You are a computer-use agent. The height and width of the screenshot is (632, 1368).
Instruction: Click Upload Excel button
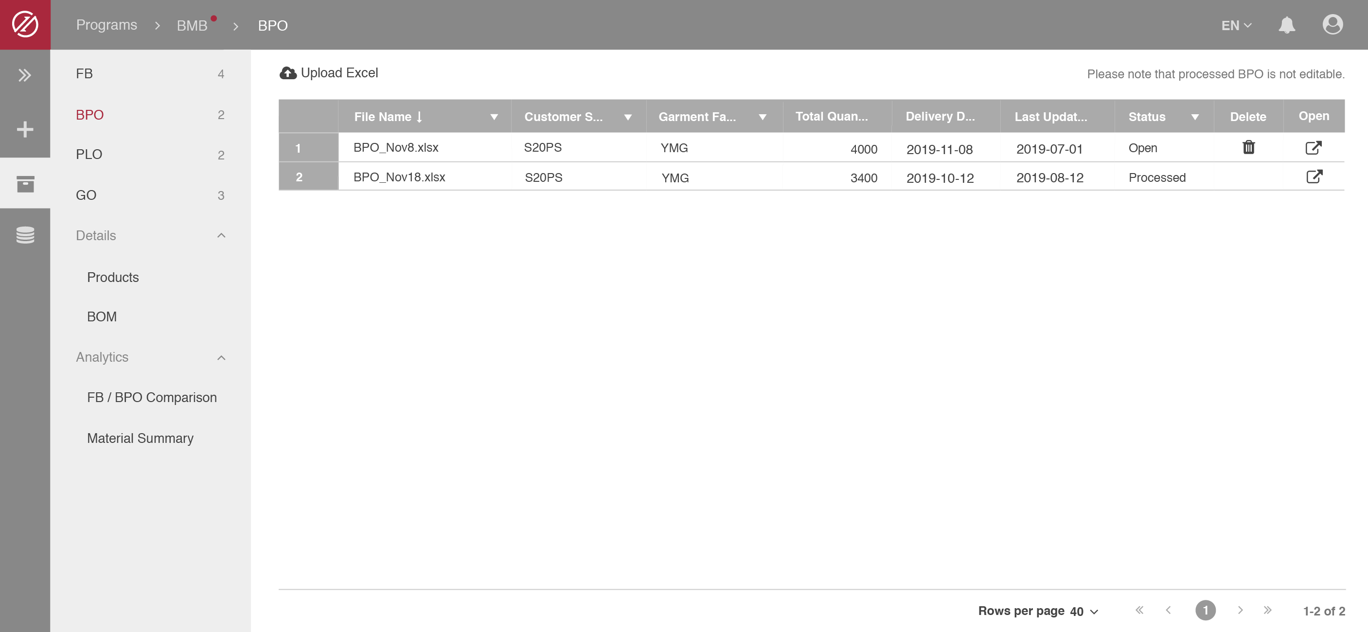(329, 73)
